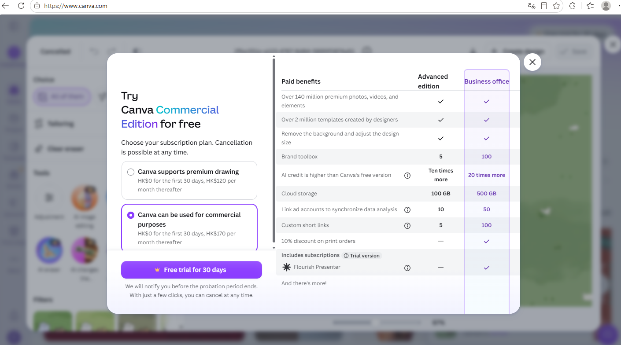621x345 pixels.
Task: Click the plan list vertical scrollbar
Action: pyautogui.click(x=274, y=150)
